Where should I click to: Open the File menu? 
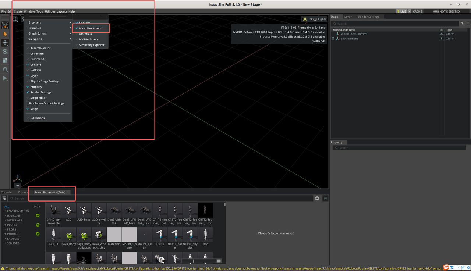point(4,11)
